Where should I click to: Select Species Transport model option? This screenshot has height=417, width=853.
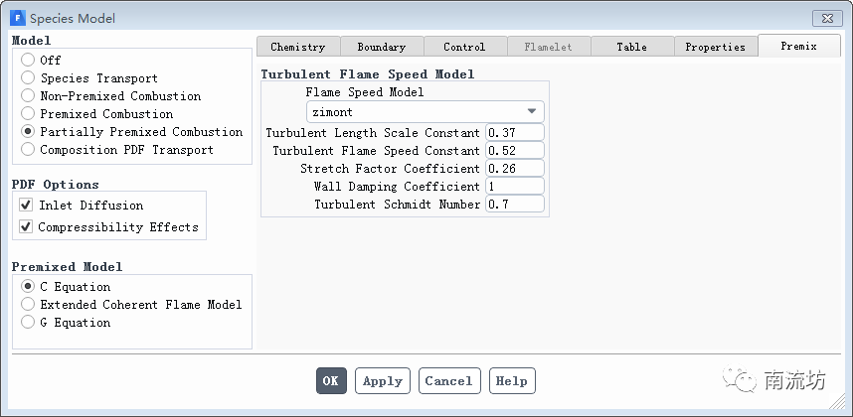(28, 77)
